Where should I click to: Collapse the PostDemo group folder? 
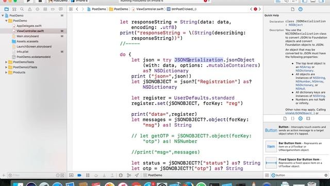coord(6,21)
